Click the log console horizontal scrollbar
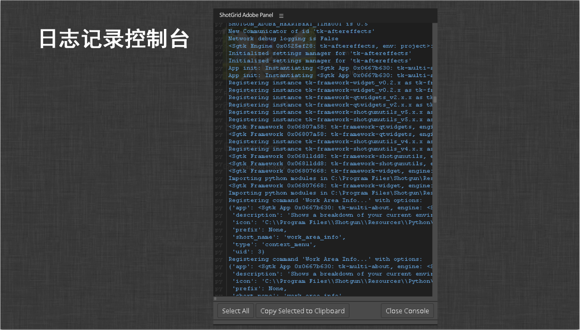Screen dimensions: 580x330 [x=323, y=298]
